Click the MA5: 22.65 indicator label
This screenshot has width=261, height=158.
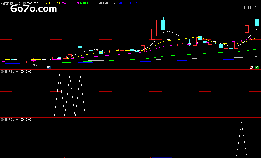34,3
